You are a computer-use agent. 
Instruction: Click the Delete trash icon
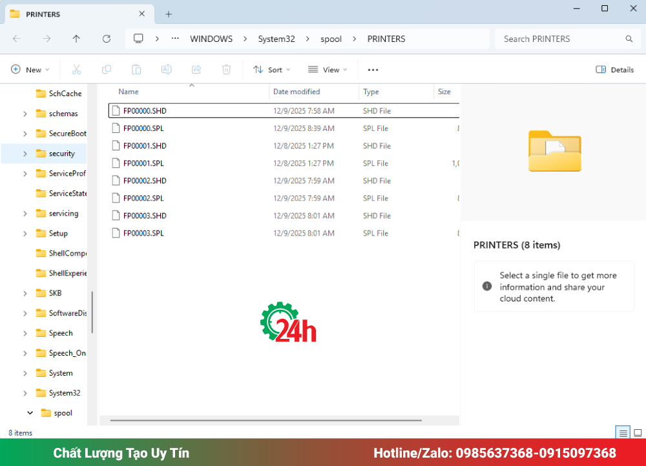coord(226,70)
